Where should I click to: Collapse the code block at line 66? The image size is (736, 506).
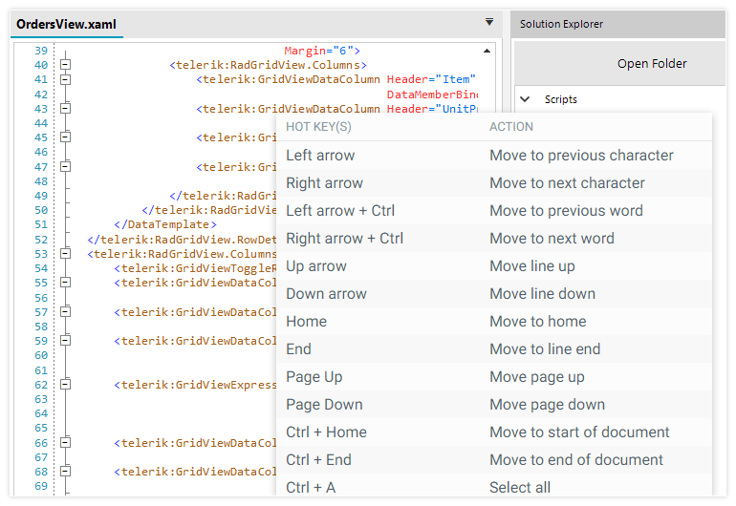pos(66,443)
